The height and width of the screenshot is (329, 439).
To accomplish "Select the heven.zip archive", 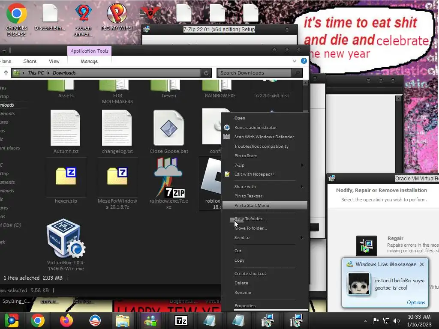I will [66, 181].
